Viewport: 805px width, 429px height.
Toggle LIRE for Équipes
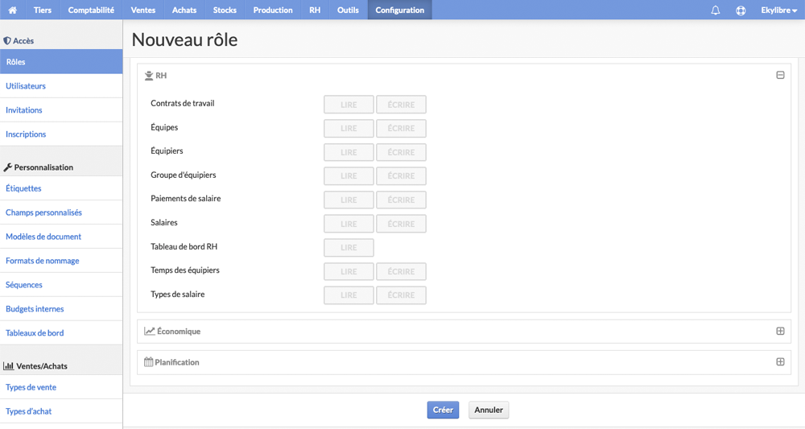point(349,128)
